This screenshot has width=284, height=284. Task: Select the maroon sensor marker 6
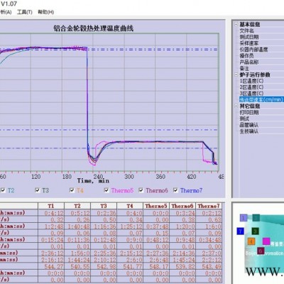point(261,251)
